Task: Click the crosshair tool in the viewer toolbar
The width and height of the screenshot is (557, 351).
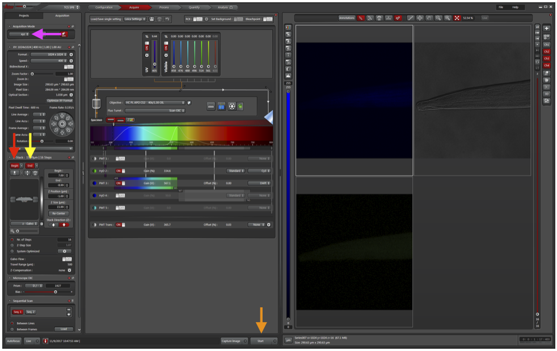Action: tap(420, 18)
